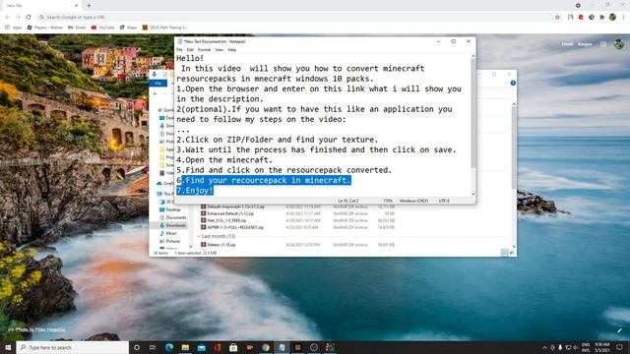The width and height of the screenshot is (630, 354).
Task: Open Chrome extensions puzzle icon
Action: (x=601, y=18)
